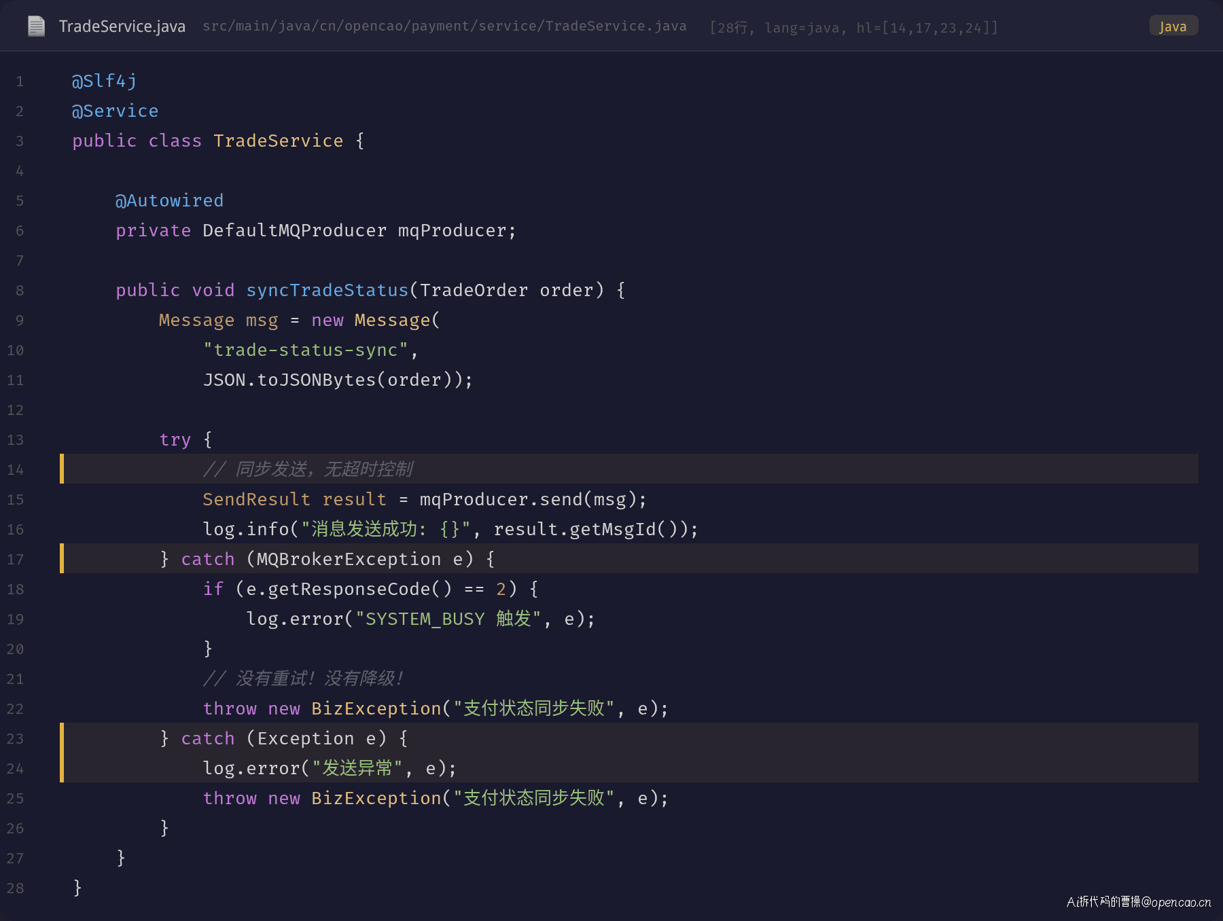The height and width of the screenshot is (921, 1223).
Task: Click e.getResponseCode() condition on line 18
Action: 349,589
